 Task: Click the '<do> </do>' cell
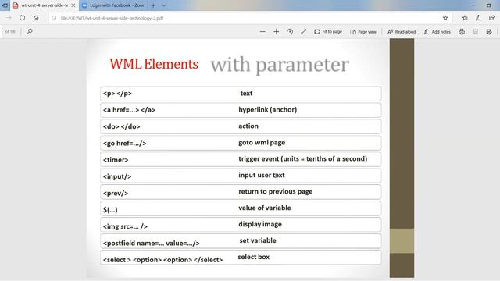122,126
